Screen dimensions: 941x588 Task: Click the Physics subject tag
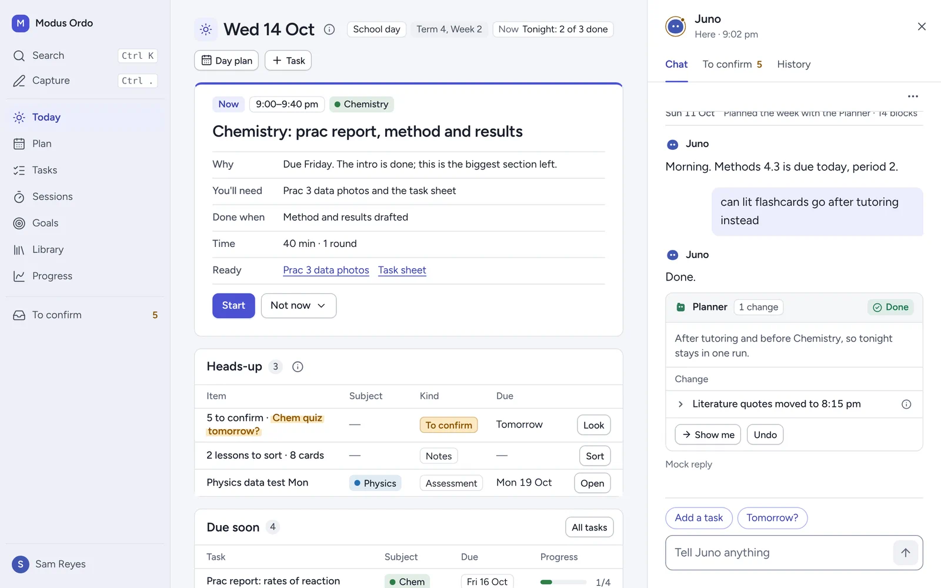[375, 483]
